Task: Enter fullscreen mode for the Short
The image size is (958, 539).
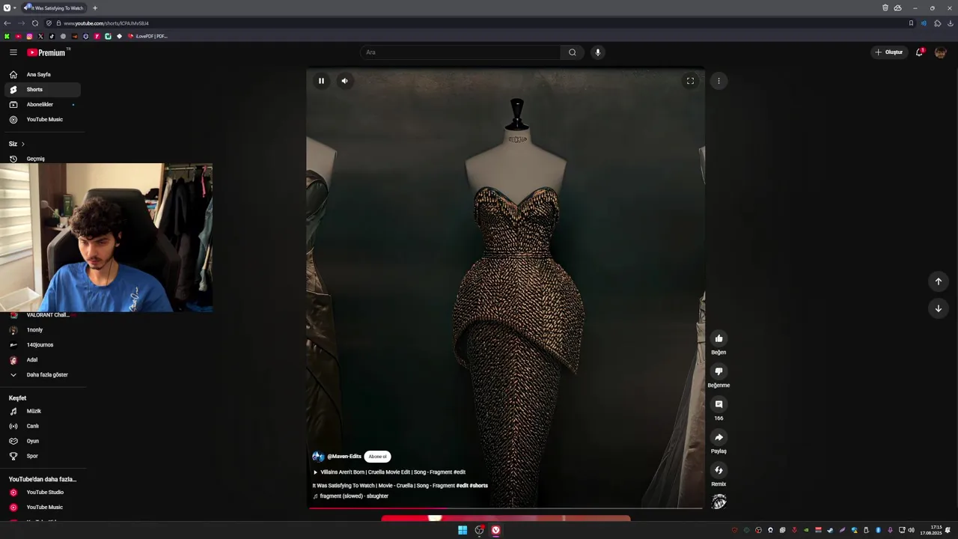Action: point(690,81)
